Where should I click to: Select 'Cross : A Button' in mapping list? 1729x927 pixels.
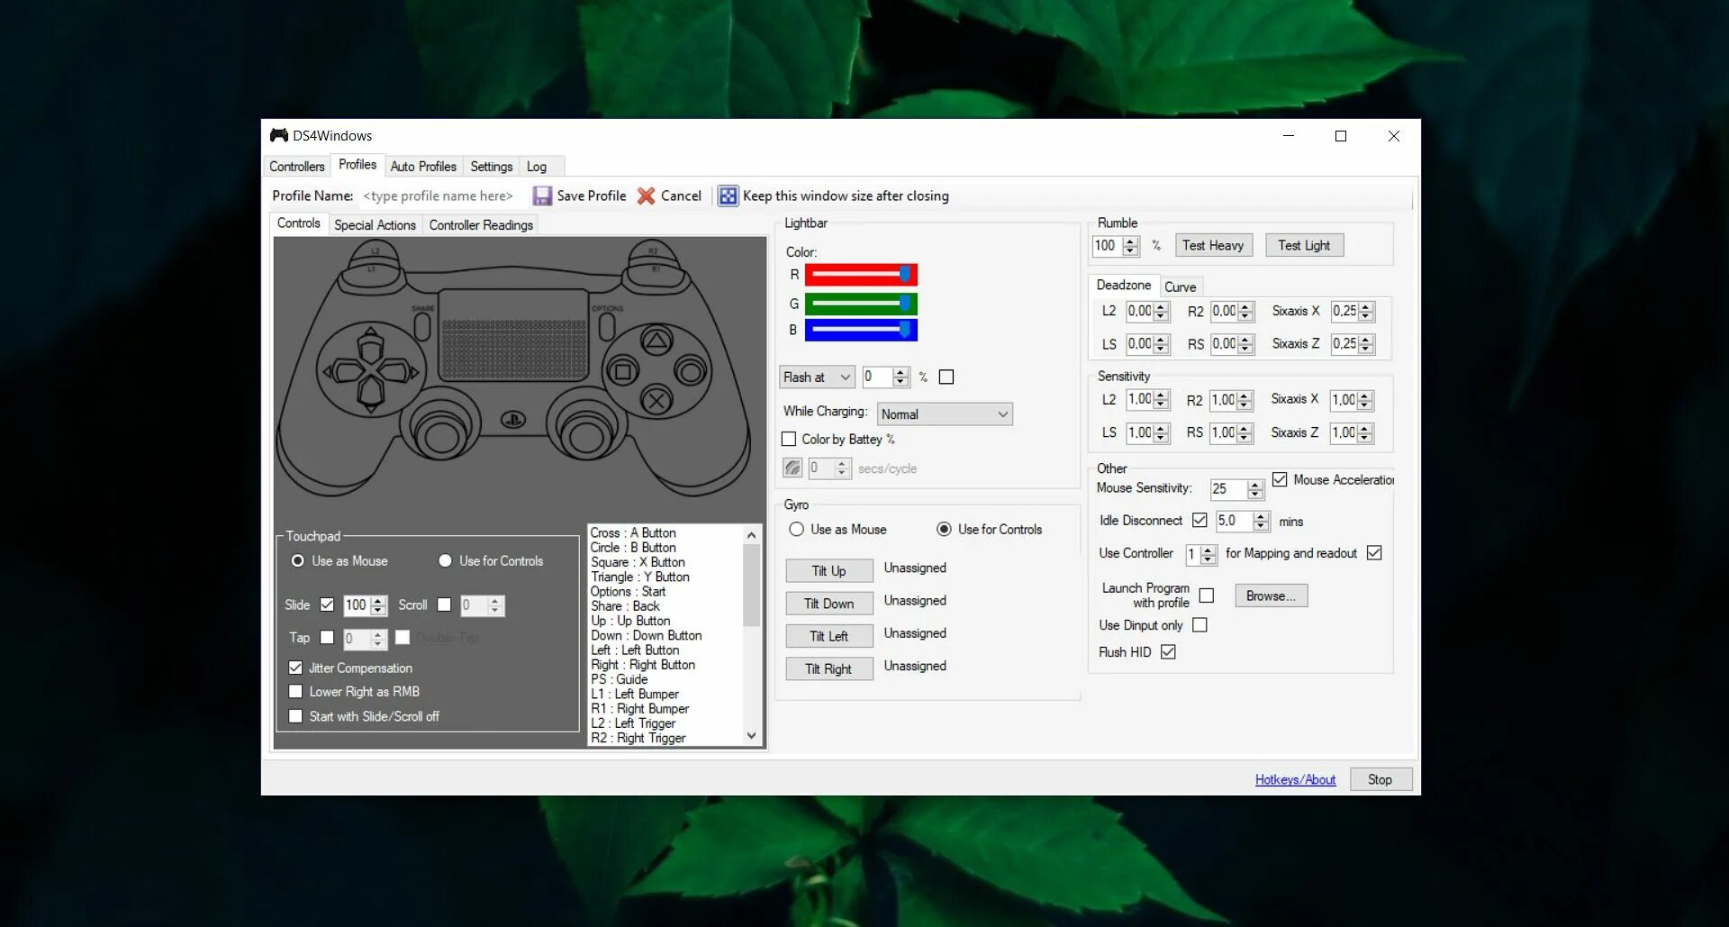point(633,533)
